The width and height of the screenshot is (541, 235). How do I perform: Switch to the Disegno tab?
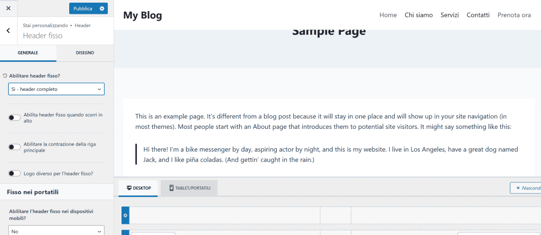pyautogui.click(x=85, y=53)
